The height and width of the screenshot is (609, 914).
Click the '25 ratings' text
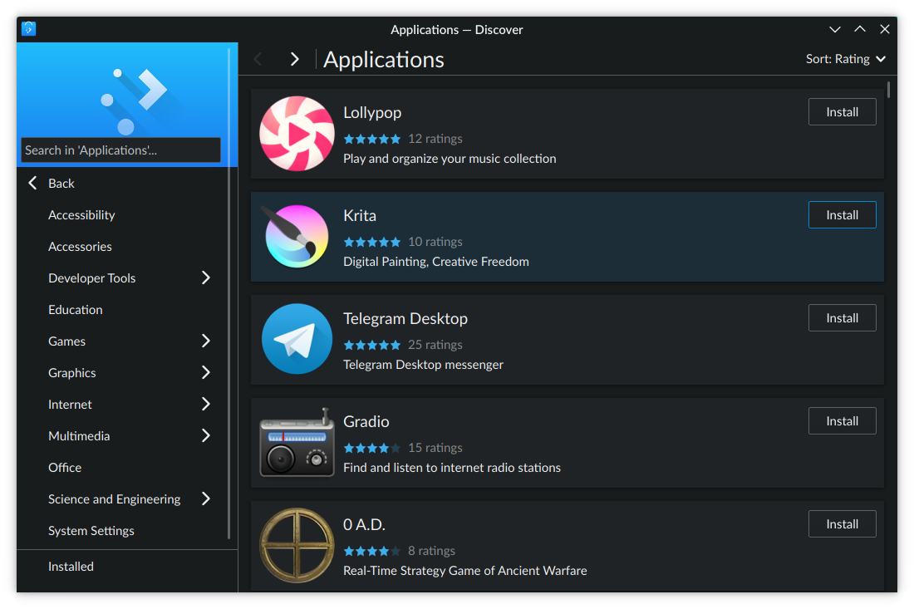pos(435,345)
